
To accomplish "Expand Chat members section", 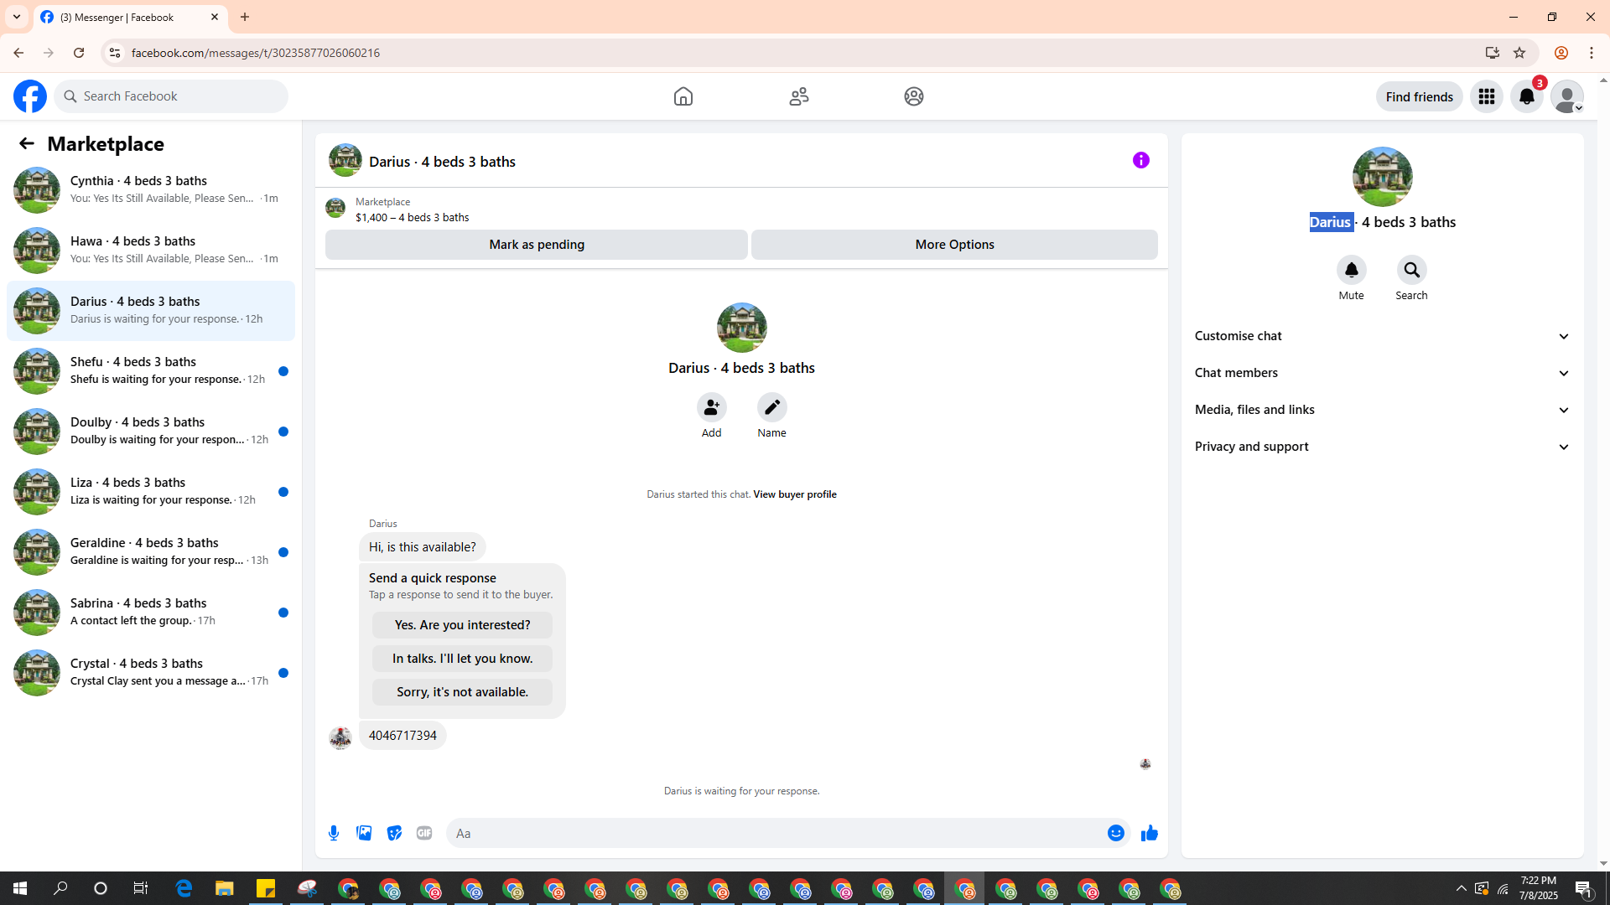I will pyautogui.click(x=1382, y=373).
